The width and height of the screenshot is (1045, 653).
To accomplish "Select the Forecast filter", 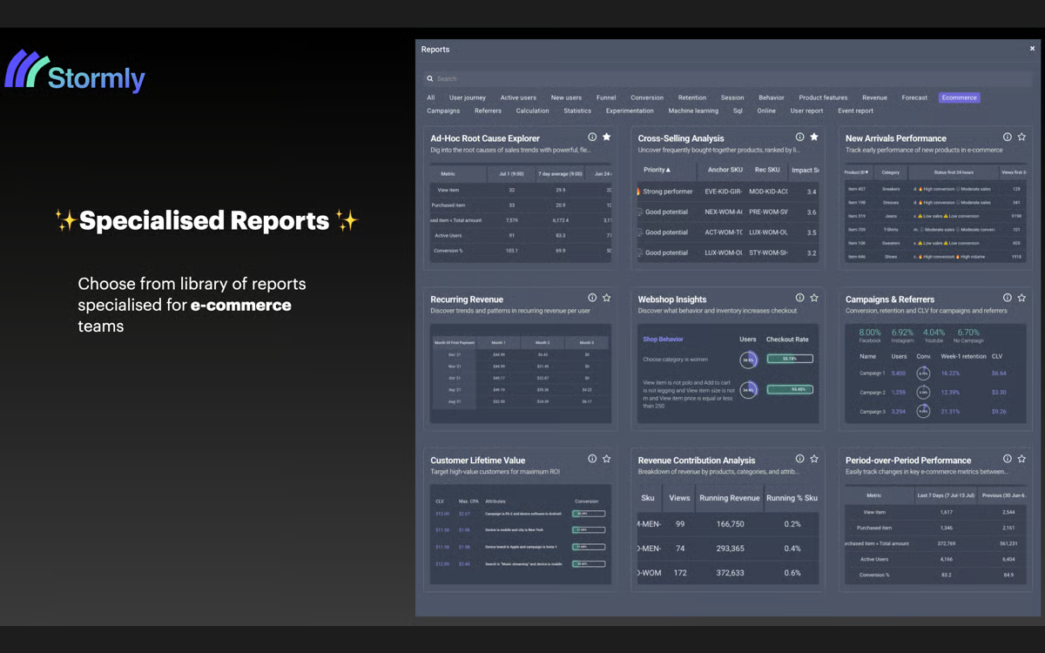I will coord(914,98).
